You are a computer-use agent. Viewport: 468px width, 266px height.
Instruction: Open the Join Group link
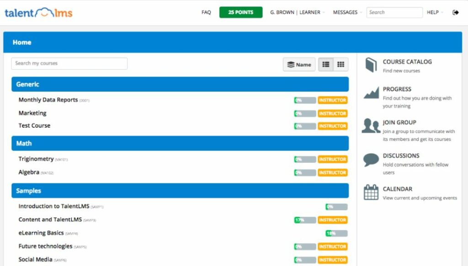(x=399, y=122)
